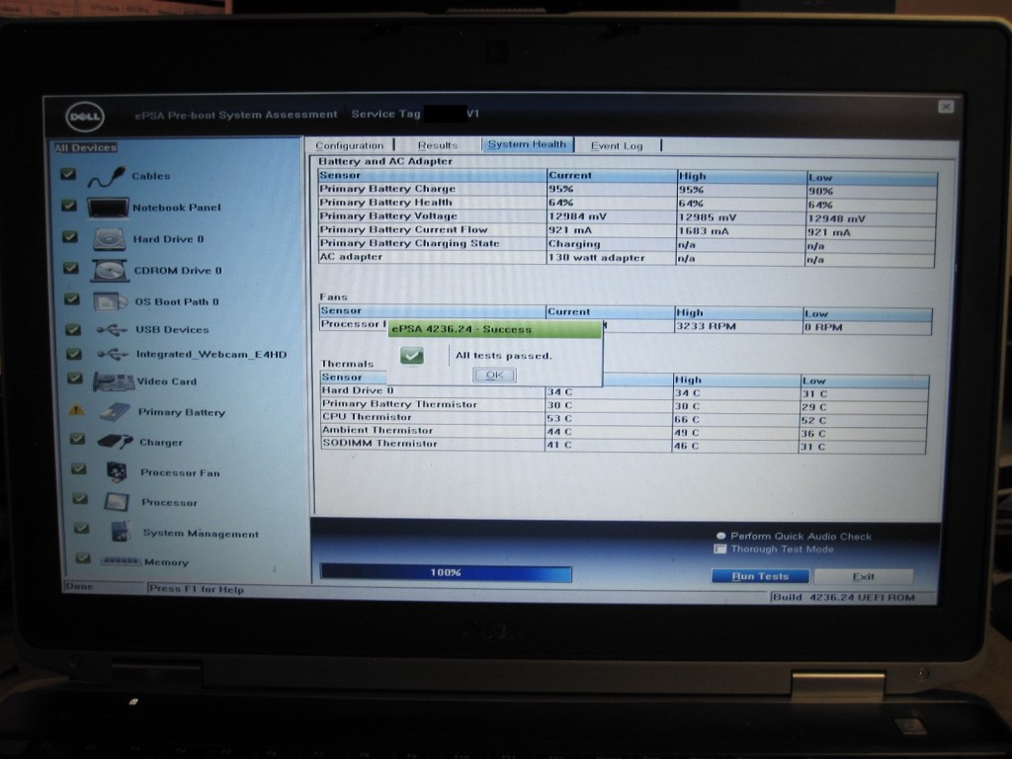Open the Configuration tab
The height and width of the screenshot is (759, 1012).
349,146
